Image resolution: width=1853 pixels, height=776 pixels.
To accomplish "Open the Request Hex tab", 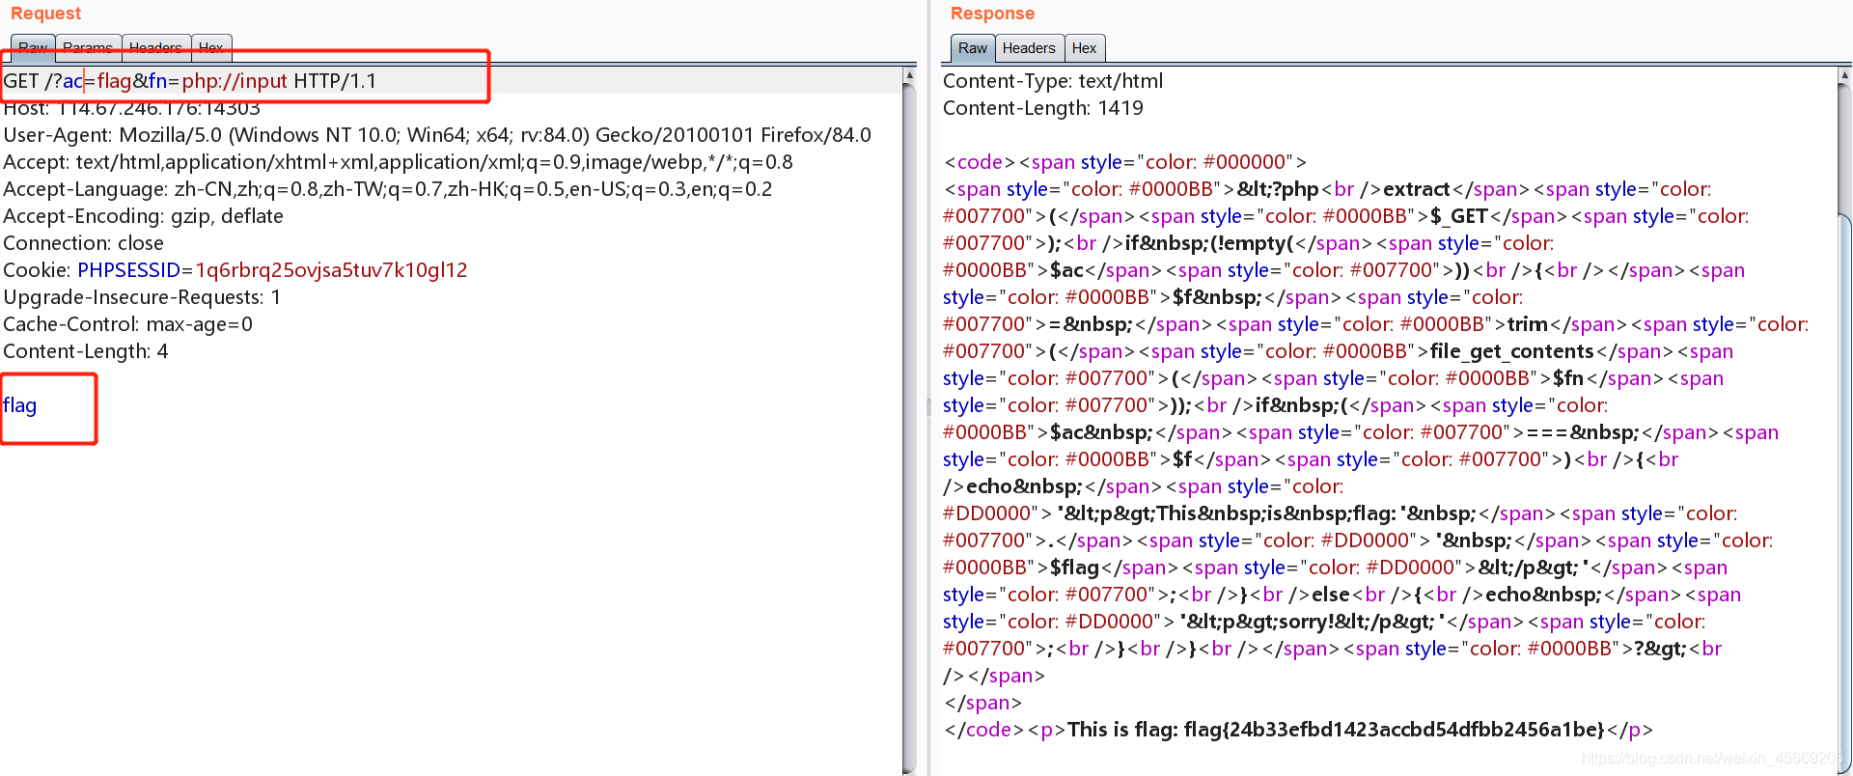I will point(211,48).
